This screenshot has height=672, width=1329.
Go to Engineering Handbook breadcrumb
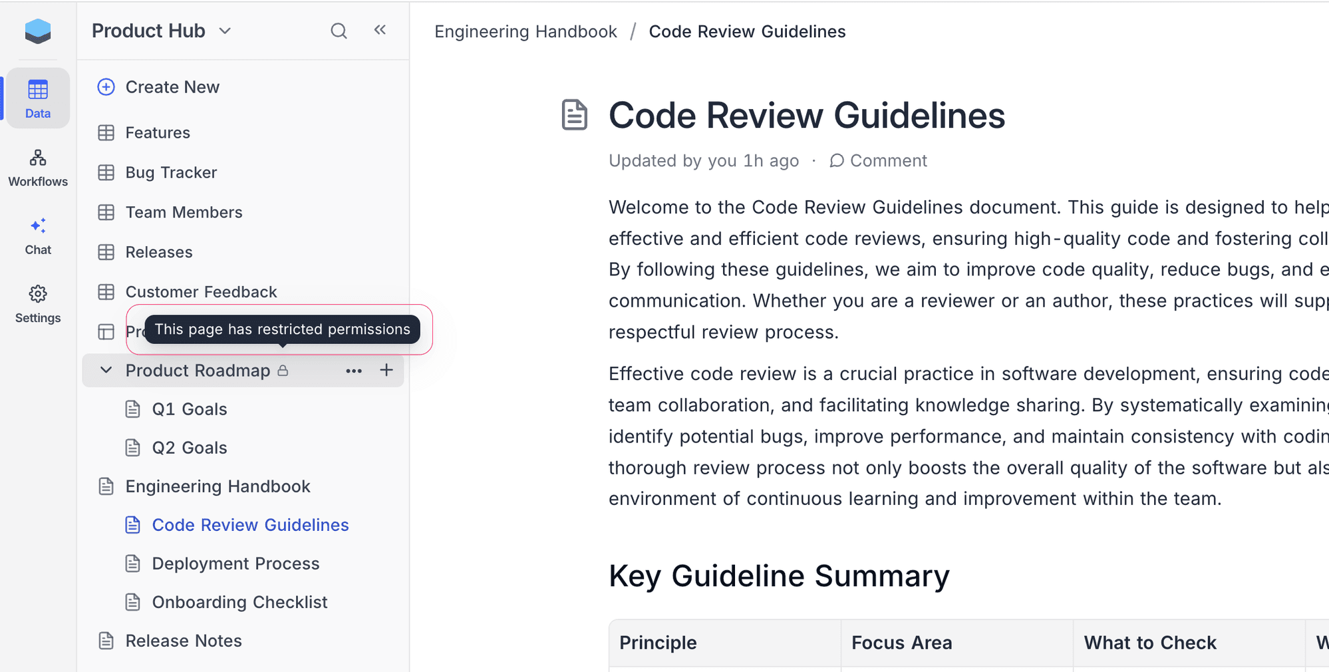(x=525, y=31)
